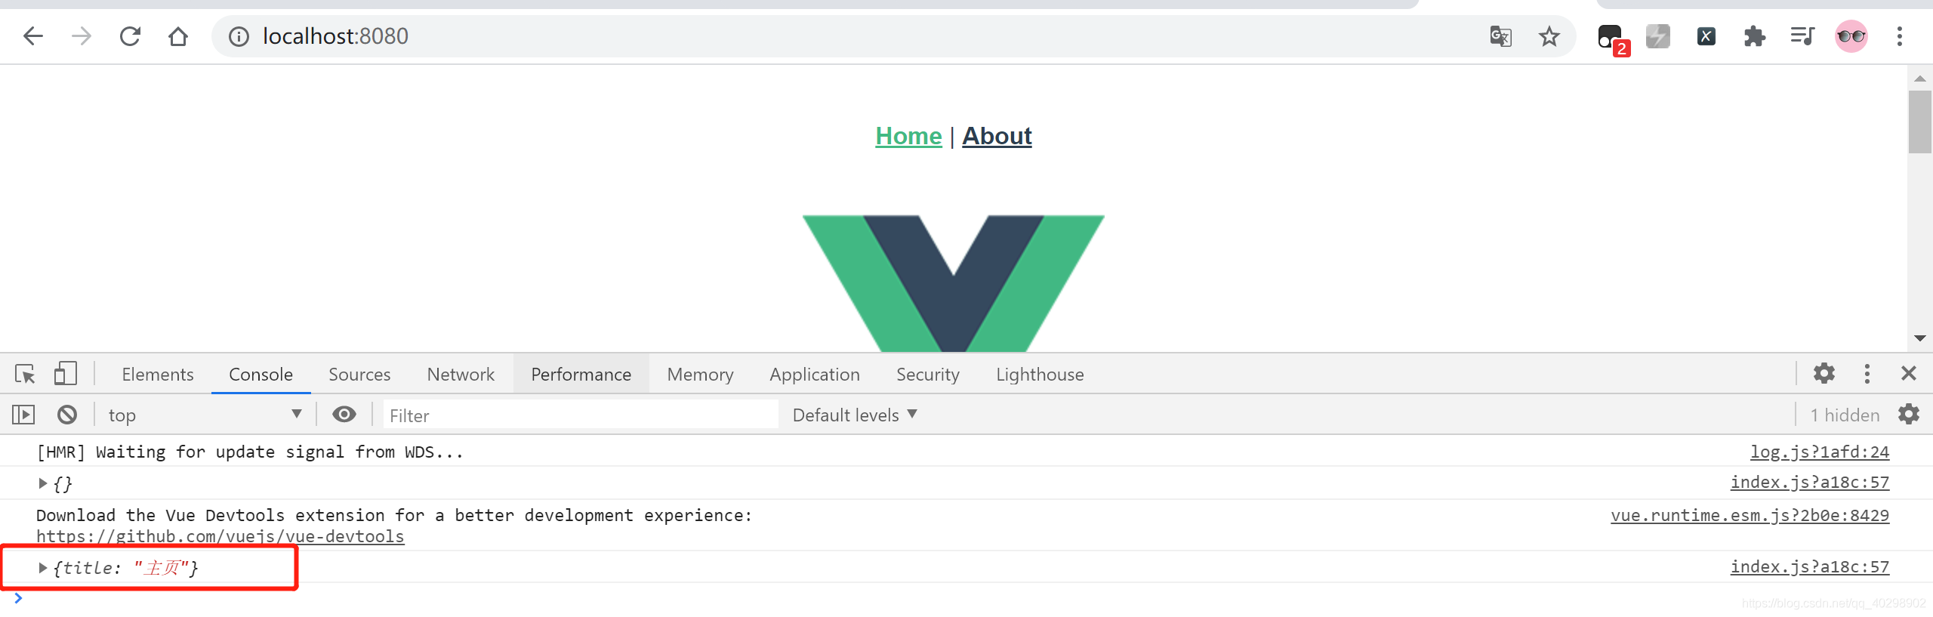The image size is (1933, 617).
Task: Follow the Home link
Action: click(908, 136)
